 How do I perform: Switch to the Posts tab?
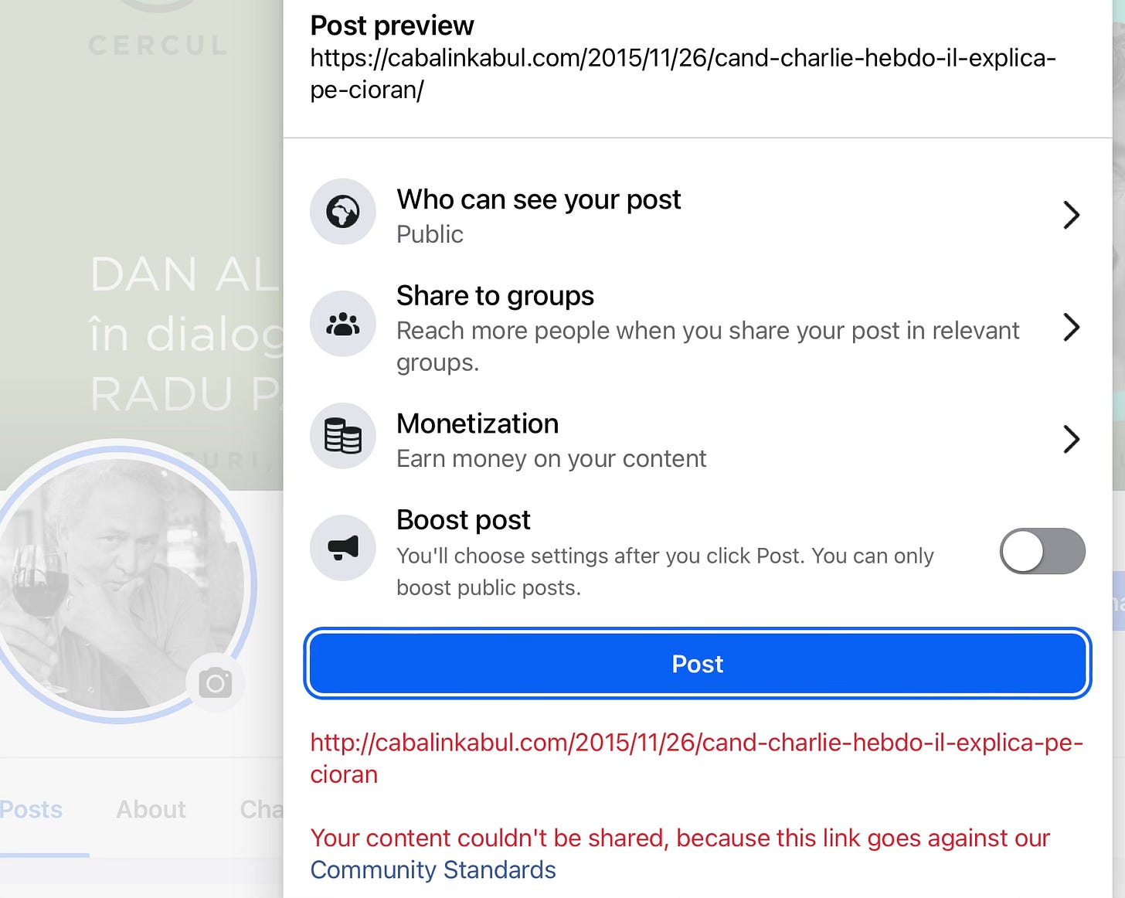pos(31,809)
